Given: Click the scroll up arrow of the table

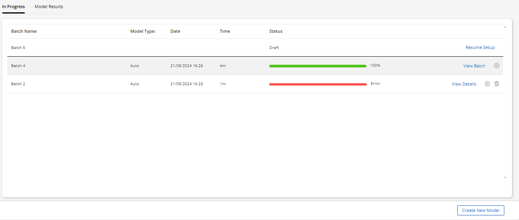Looking at the screenshot, I should coord(505,27).
